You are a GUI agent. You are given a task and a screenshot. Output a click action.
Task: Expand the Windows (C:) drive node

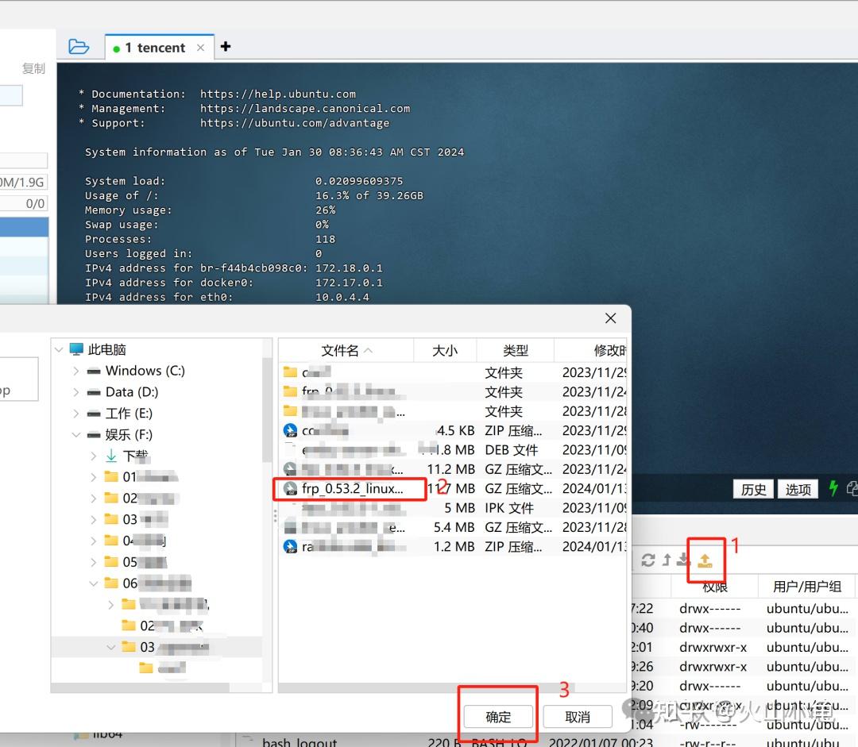coord(76,371)
